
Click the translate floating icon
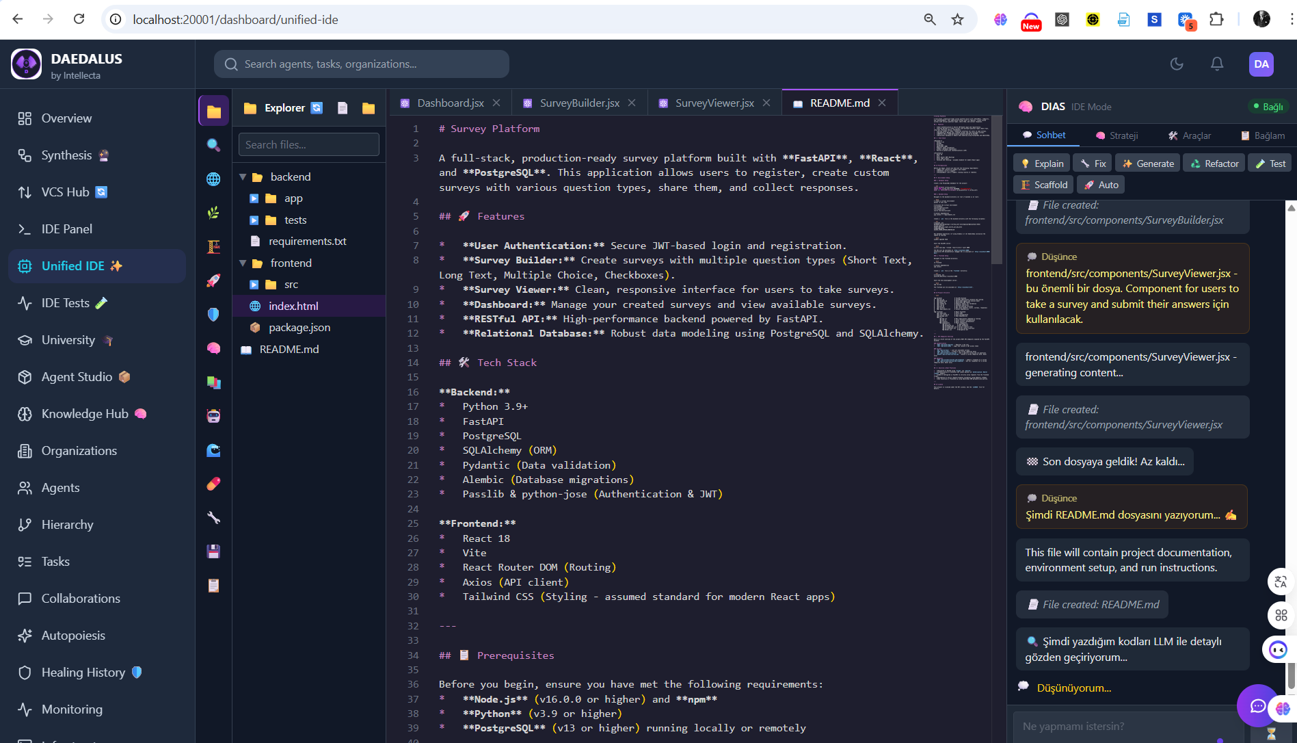1281,582
